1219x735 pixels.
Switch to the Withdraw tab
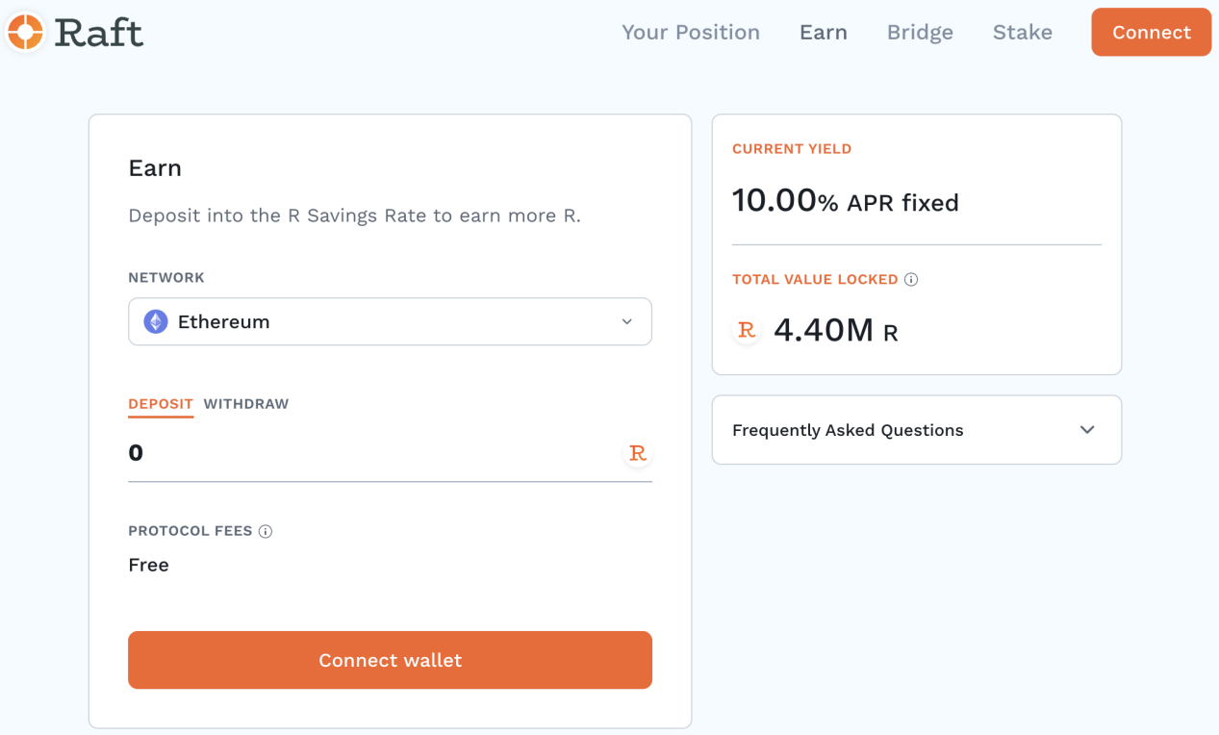pos(245,404)
